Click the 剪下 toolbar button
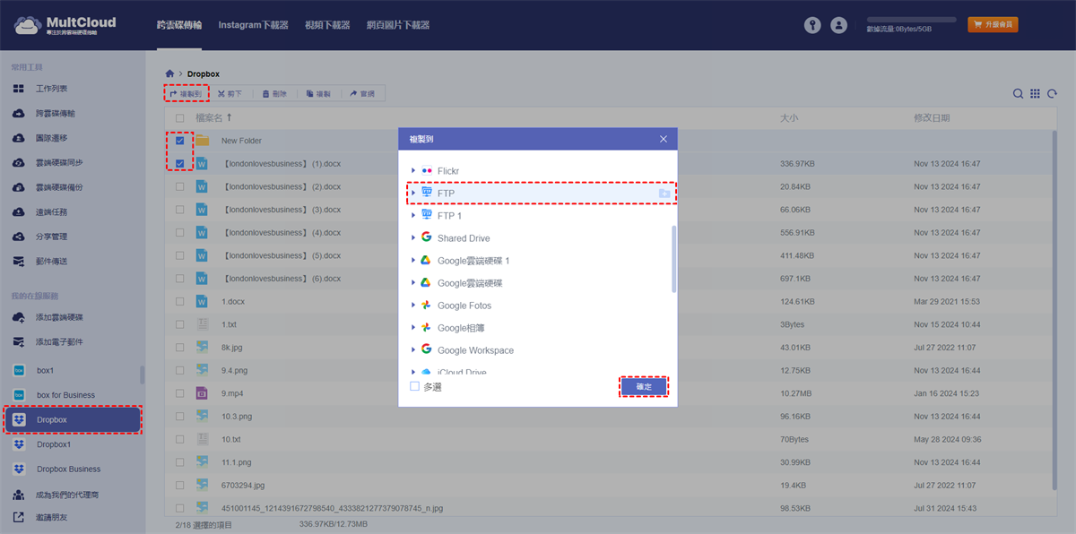This screenshot has height=534, width=1076. click(230, 93)
